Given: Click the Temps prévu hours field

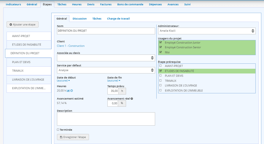Looking at the screenshot, I should 112,91.
